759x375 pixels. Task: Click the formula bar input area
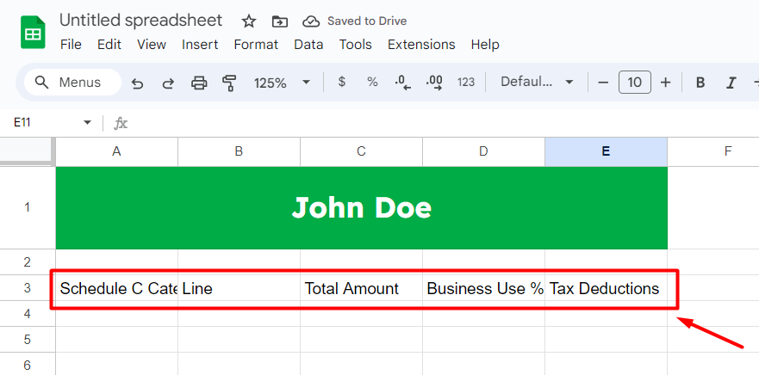tap(443, 123)
